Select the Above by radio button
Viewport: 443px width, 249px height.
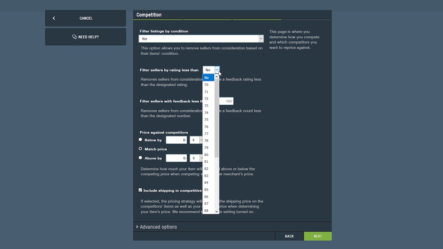pos(140,158)
